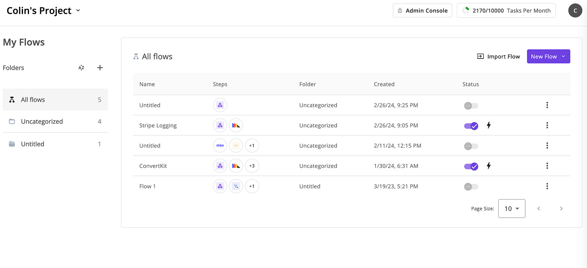The image size is (587, 268).
Task: Click the Status column header
Action: (470, 84)
